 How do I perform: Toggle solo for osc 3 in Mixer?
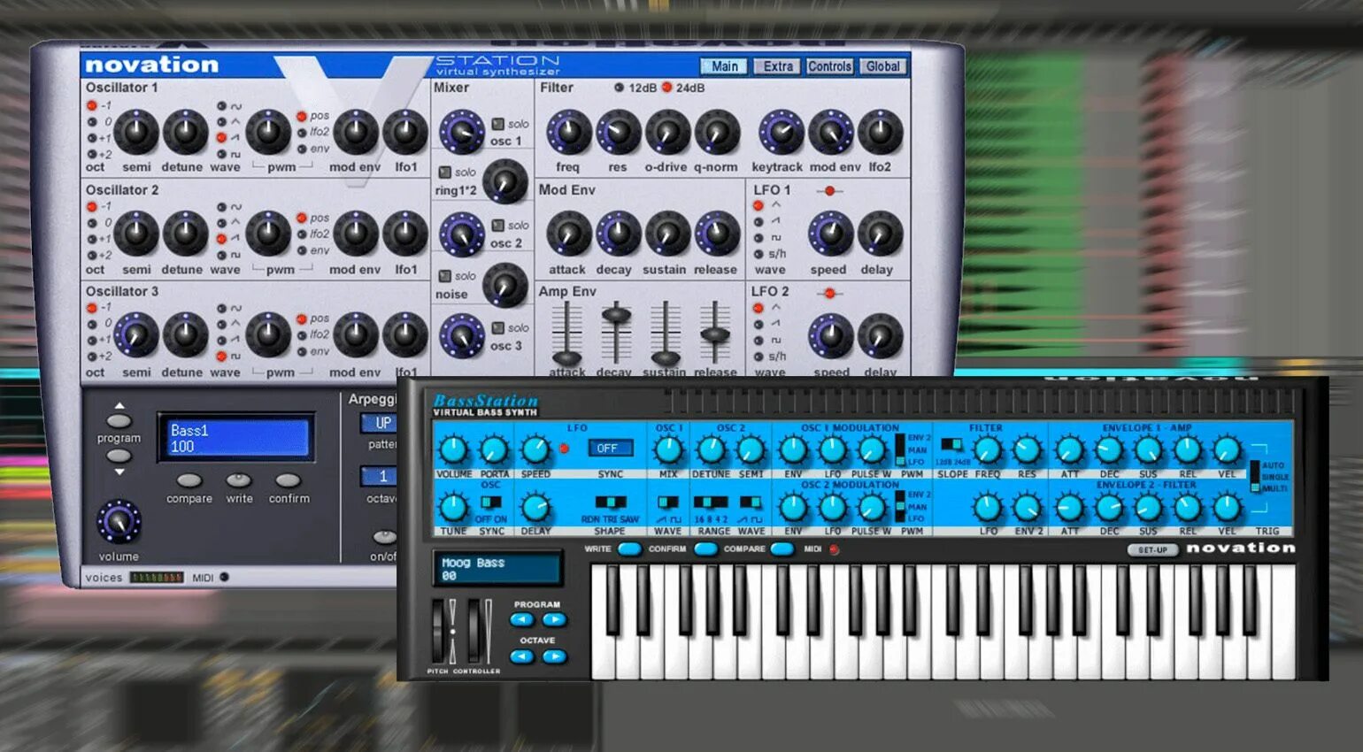click(x=498, y=328)
